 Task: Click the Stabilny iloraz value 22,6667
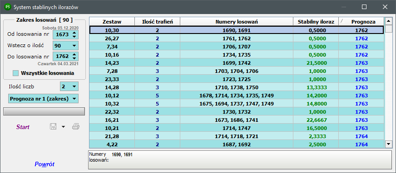coord(316,120)
